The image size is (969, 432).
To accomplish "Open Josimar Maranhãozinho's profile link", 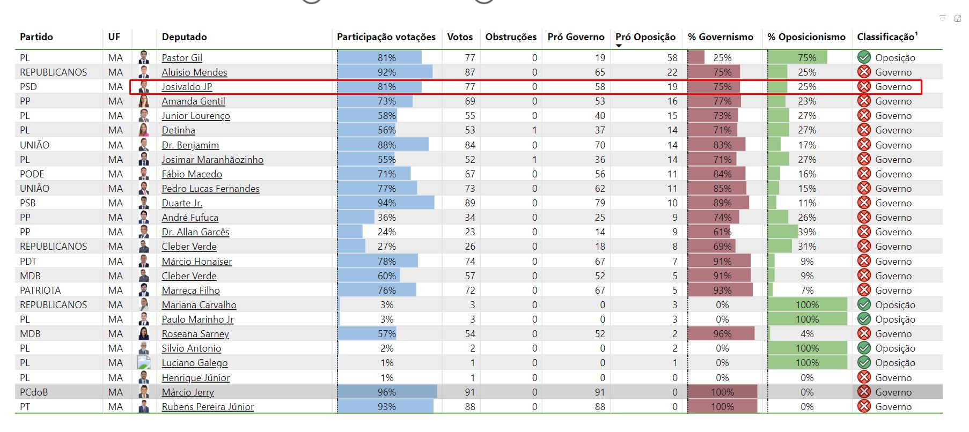I will (212, 160).
